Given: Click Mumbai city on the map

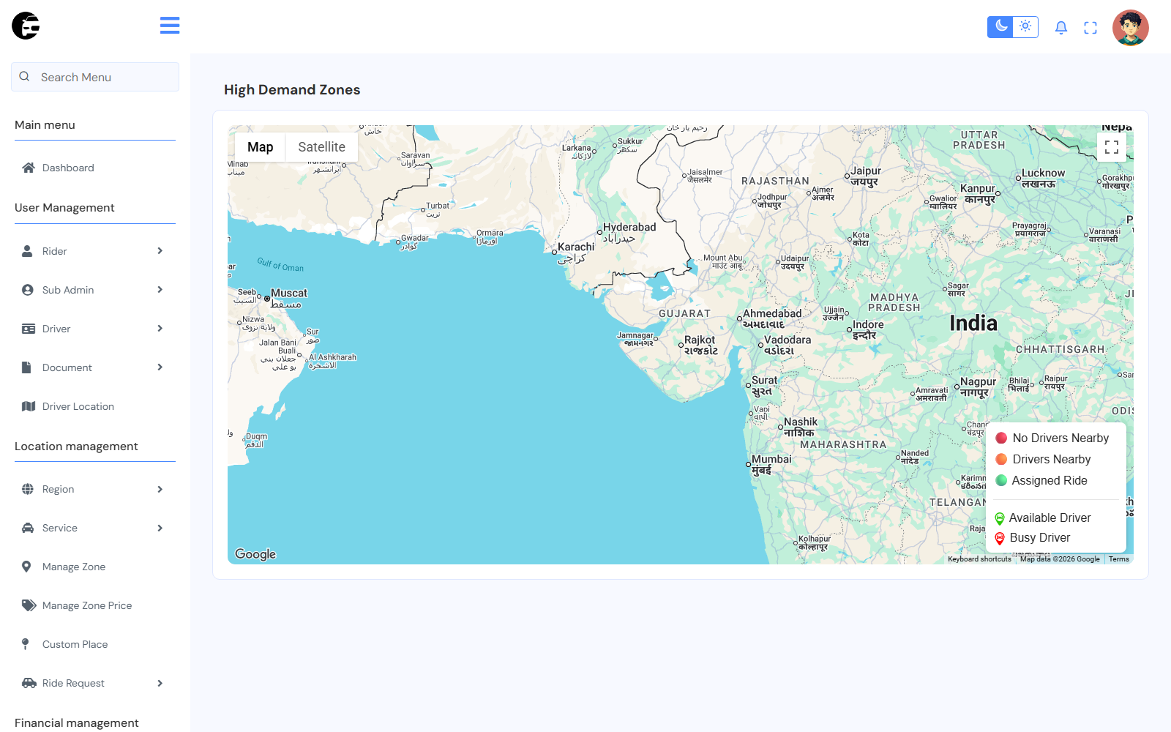Looking at the screenshot, I should click(x=768, y=464).
